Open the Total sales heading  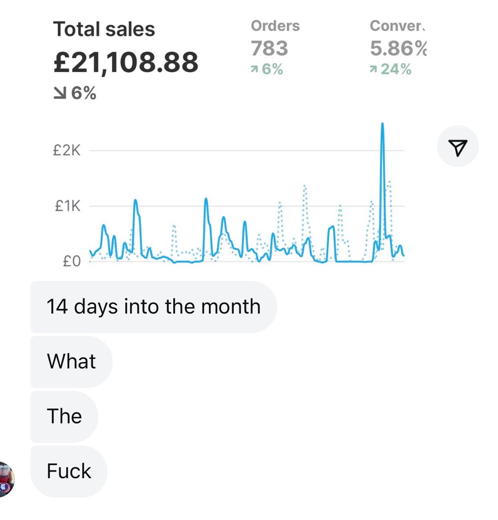(x=104, y=29)
